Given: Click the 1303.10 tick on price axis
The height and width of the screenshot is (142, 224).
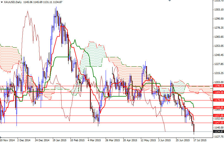Looking at the screenshot, I should [218, 10].
